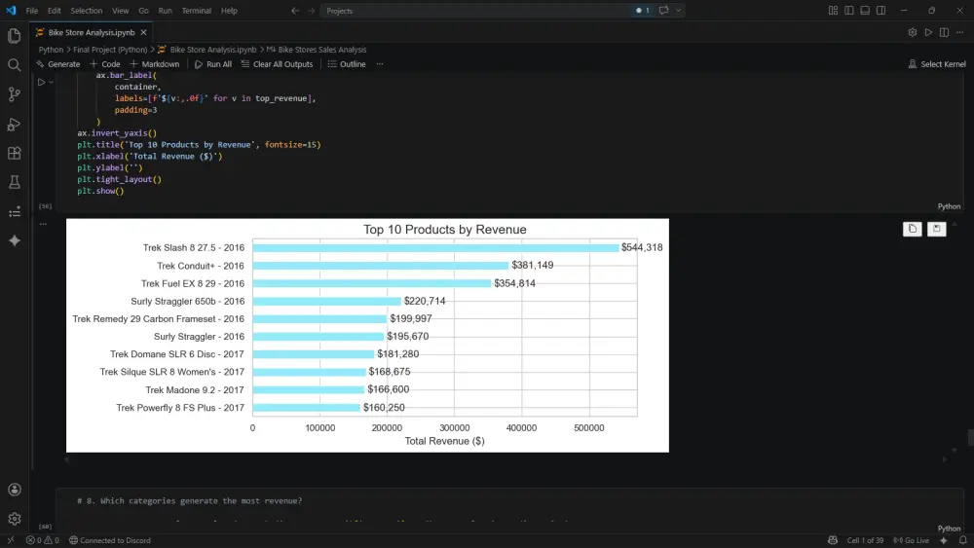The width and height of the screenshot is (974, 548).
Task: Add a Markdown cell
Action: tap(155, 64)
